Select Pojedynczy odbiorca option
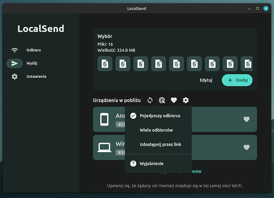The image size is (274, 198). click(x=158, y=116)
